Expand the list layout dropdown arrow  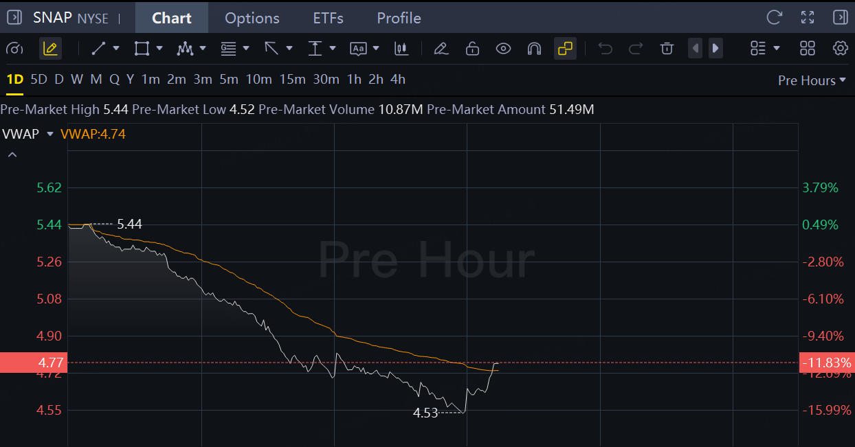pos(777,48)
